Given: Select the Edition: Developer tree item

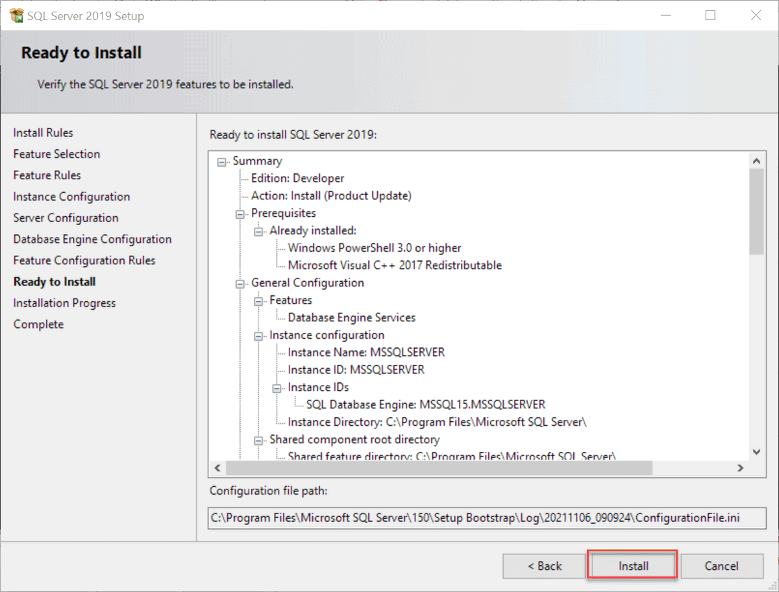Looking at the screenshot, I should tap(297, 178).
